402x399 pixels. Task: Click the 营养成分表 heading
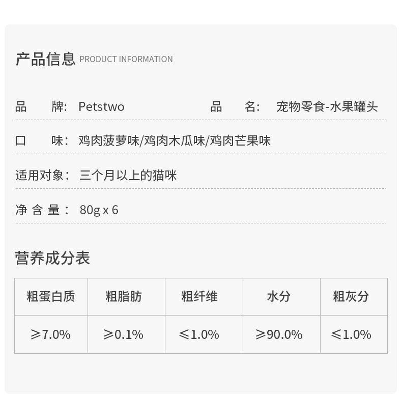coord(52,258)
